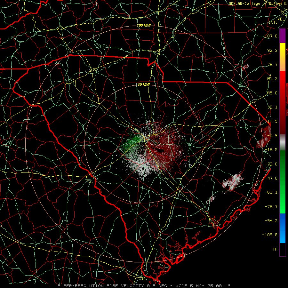The image size is (288, 288).
Task: Select the 107.8 legend value
Action: (x=271, y=36)
